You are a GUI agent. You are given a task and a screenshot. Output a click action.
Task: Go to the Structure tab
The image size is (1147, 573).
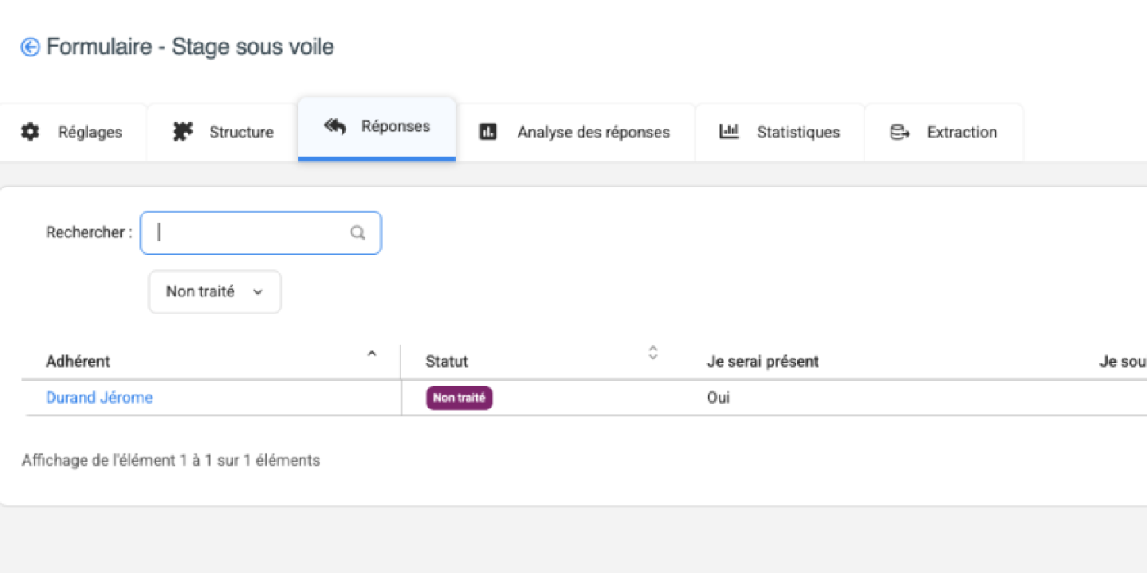tap(241, 133)
